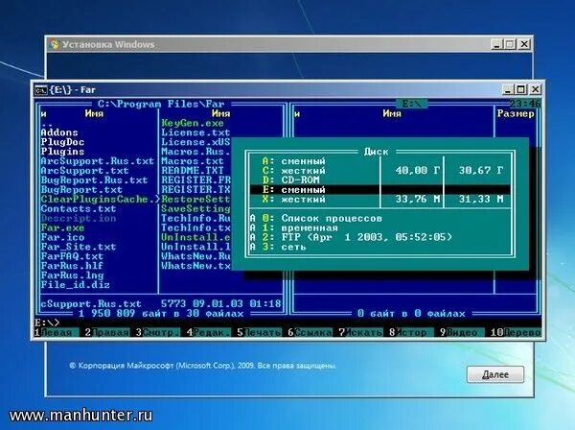The height and width of the screenshot is (430, 575).
Task: Choose Список процессов plugin entry
Action: (379, 219)
